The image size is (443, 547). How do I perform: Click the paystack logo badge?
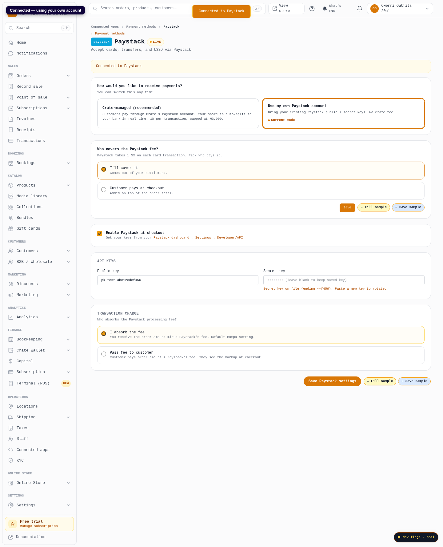pos(102,42)
